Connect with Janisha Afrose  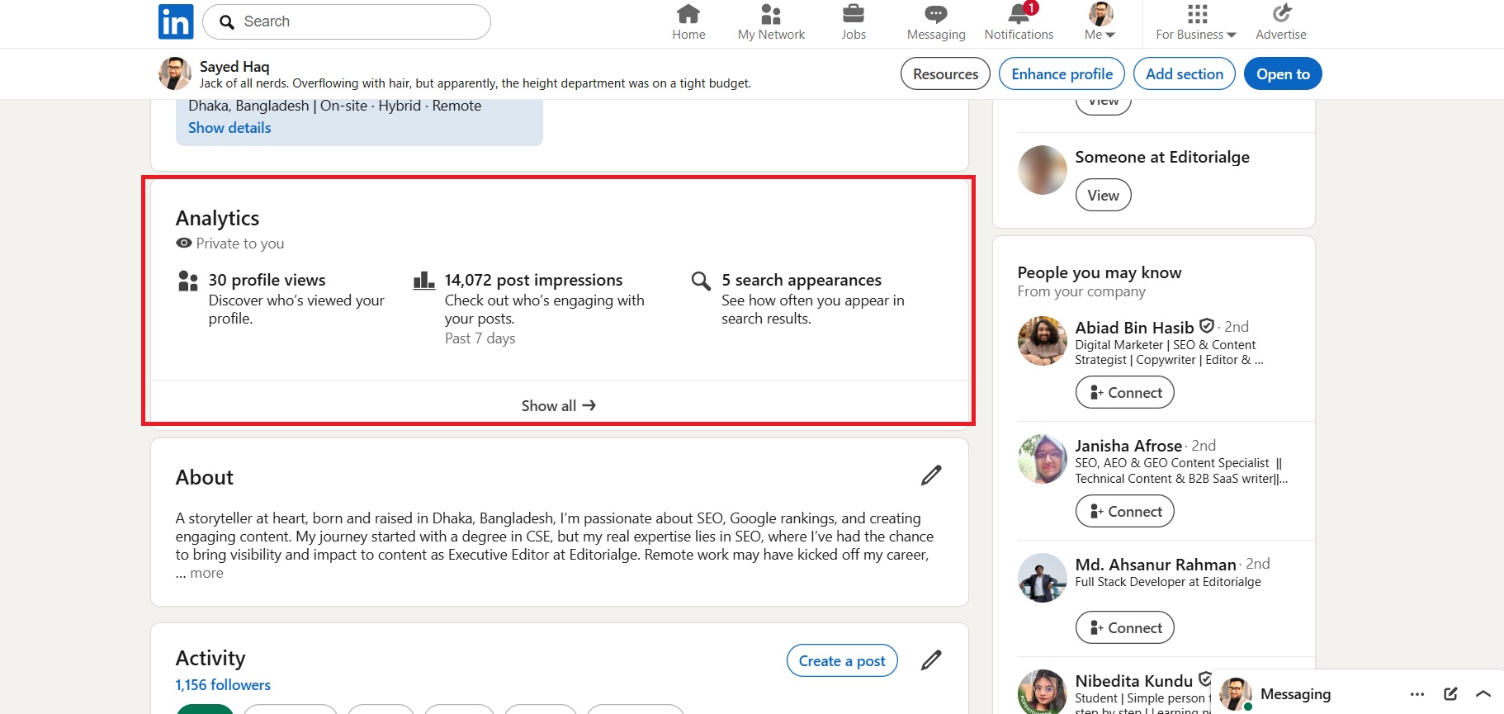1124,511
